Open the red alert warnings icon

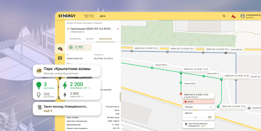pos(233,16)
